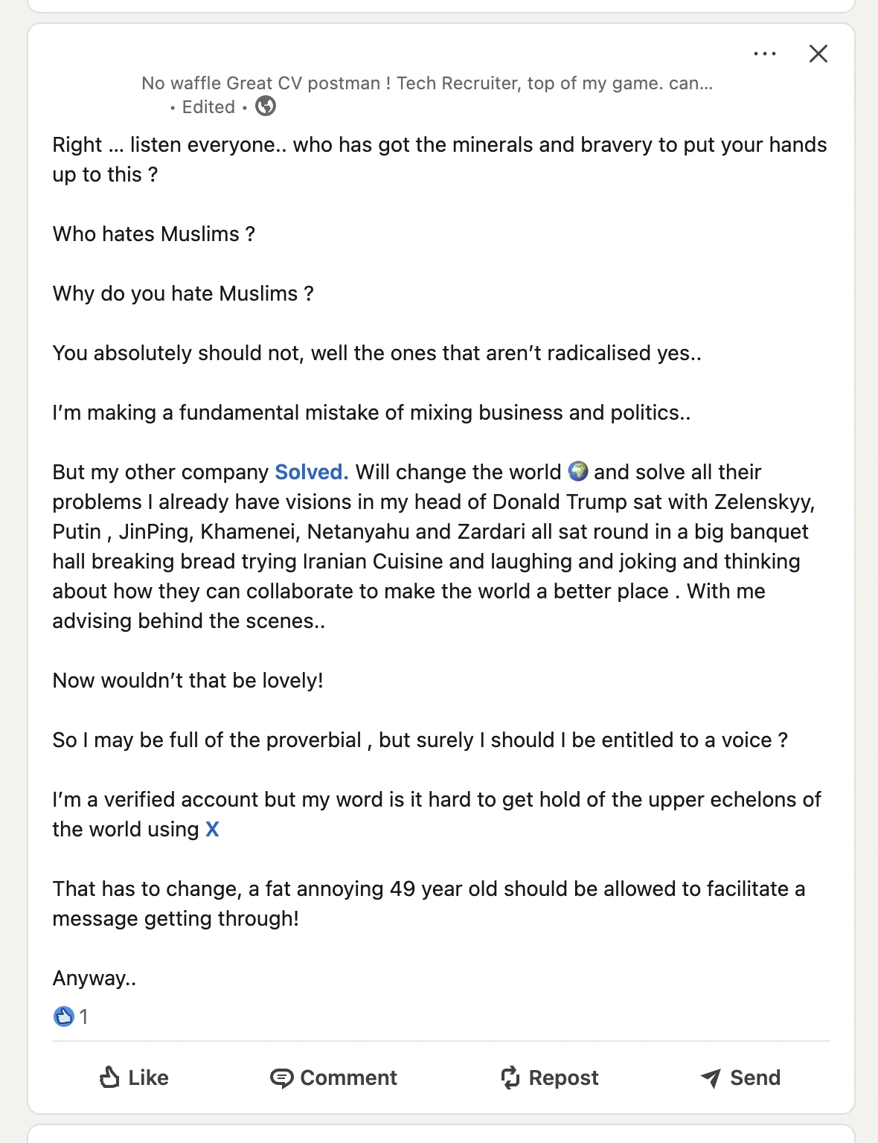The width and height of the screenshot is (878, 1143).
Task: Click the Repost arrows icon
Action: (x=510, y=1078)
